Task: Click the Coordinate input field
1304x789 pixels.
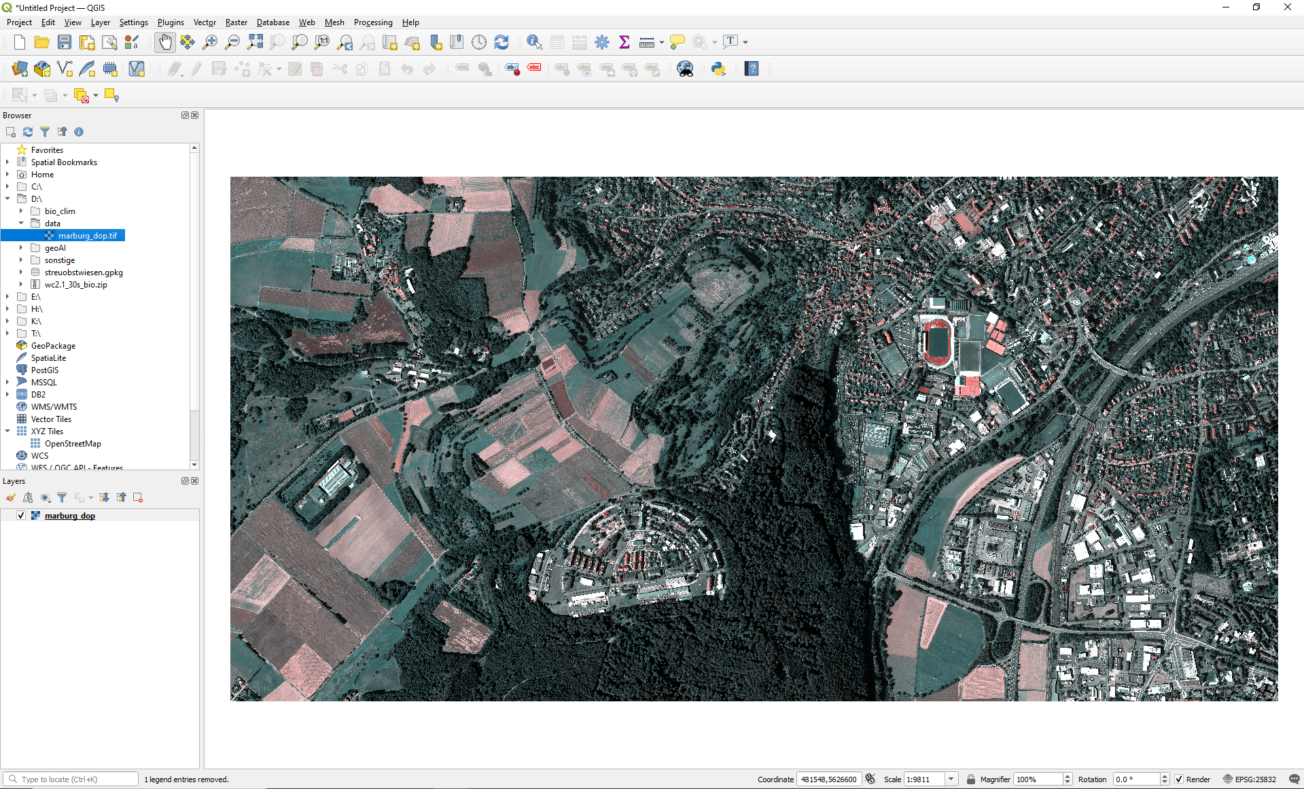Action: click(x=829, y=779)
